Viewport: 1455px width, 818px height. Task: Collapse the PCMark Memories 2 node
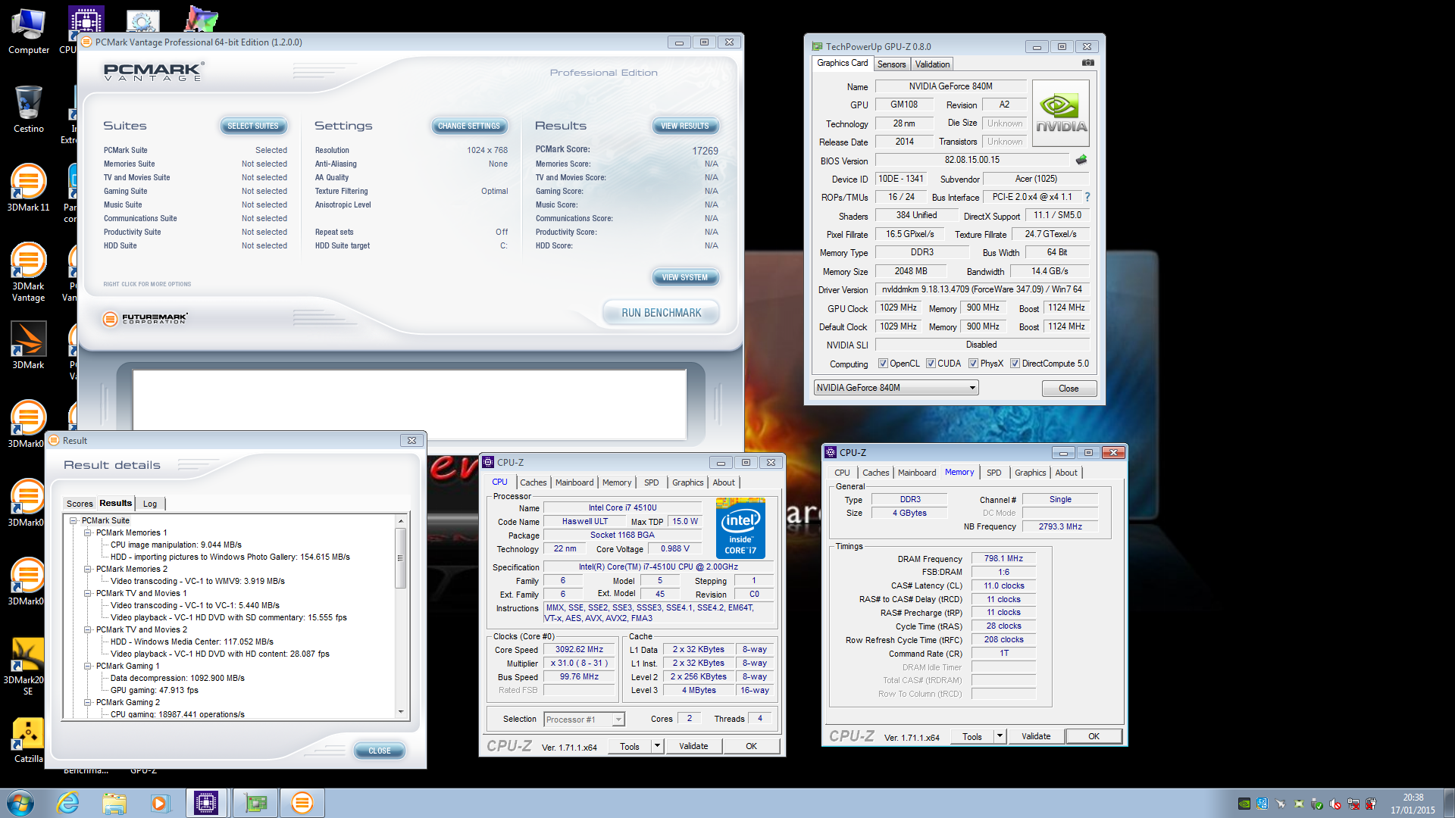coord(88,569)
